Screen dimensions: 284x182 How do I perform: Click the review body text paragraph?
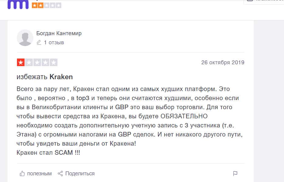click(x=128, y=116)
